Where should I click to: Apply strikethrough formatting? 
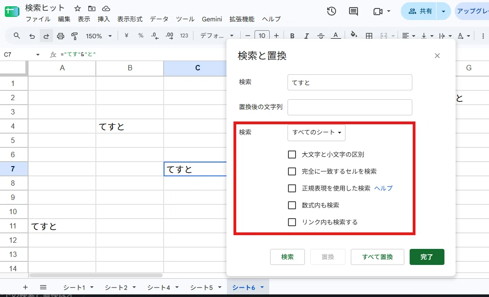pyautogui.click(x=321, y=36)
